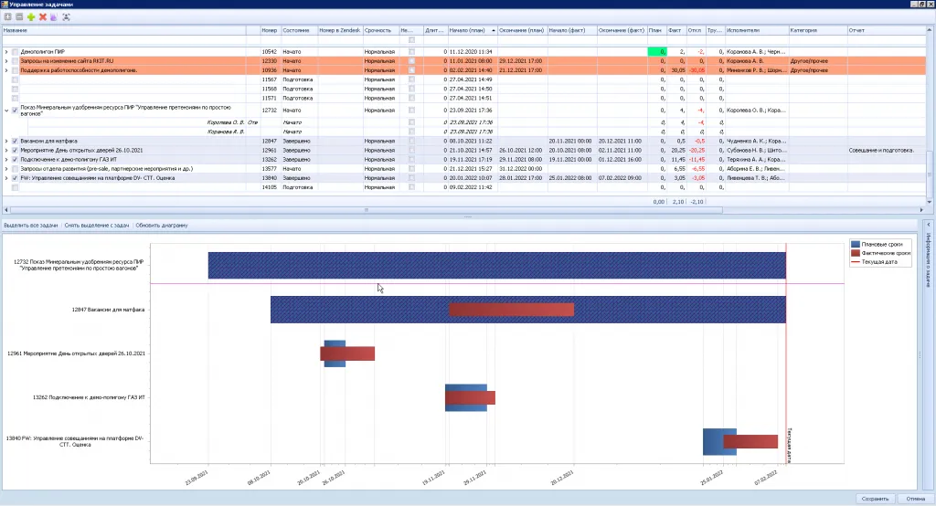Add a new task with green plus icon
The width and height of the screenshot is (936, 506).
coord(31,17)
